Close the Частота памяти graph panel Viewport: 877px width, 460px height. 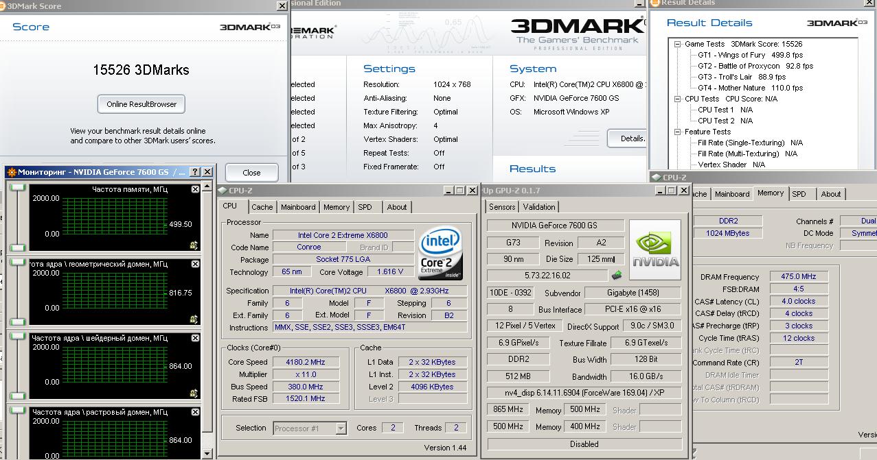pyautogui.click(x=195, y=189)
